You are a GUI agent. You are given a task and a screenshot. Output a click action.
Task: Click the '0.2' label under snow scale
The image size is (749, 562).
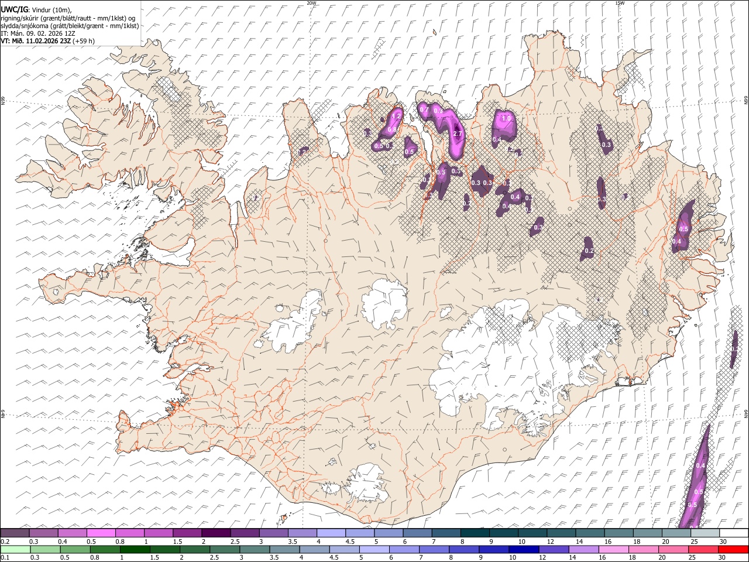[5, 542]
